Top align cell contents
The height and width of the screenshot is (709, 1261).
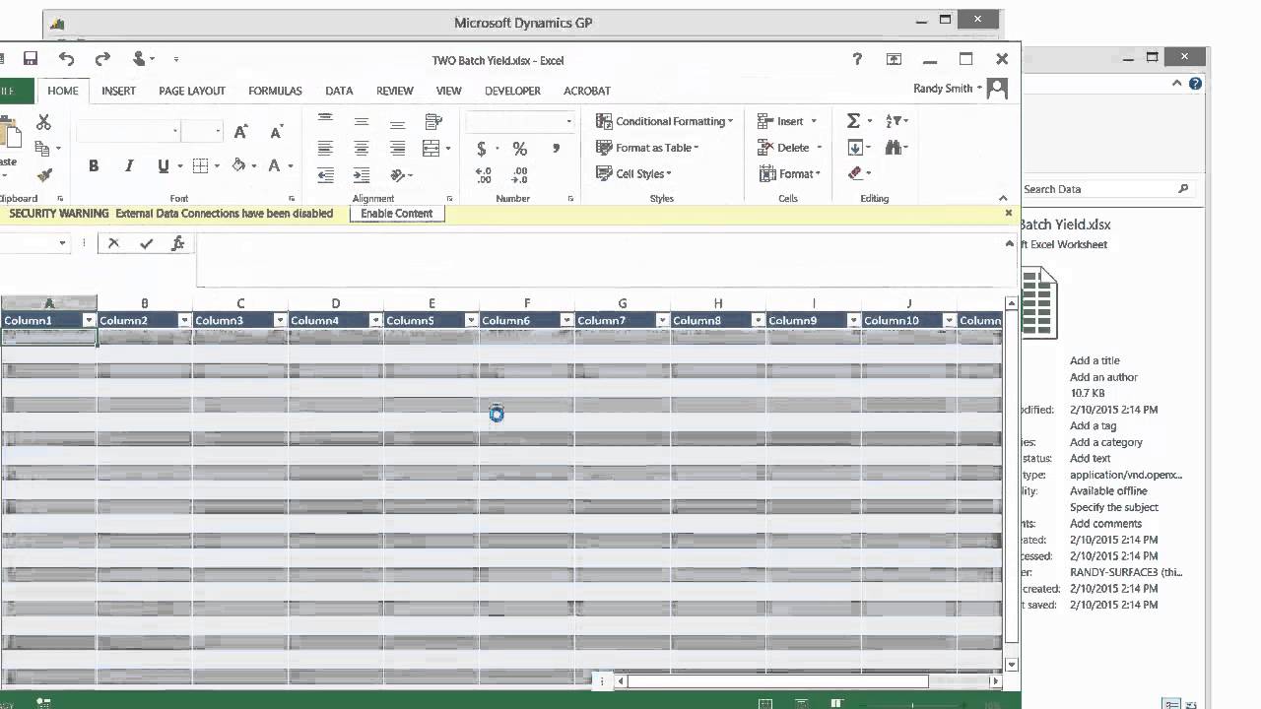click(325, 121)
